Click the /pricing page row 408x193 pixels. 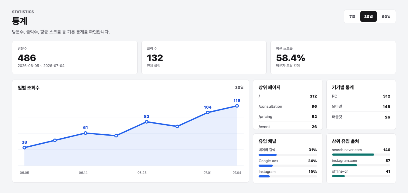click(288, 117)
